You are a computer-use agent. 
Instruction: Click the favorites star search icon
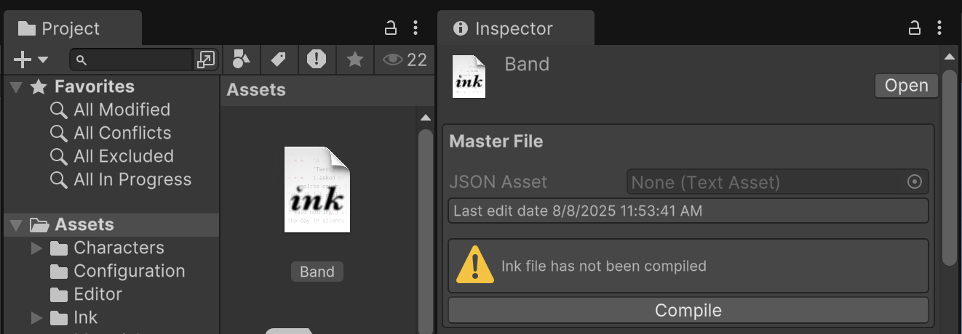pos(355,60)
